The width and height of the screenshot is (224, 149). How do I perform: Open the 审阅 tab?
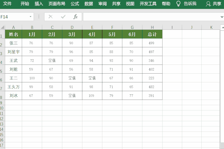pyautogui.click(x=102, y=4)
